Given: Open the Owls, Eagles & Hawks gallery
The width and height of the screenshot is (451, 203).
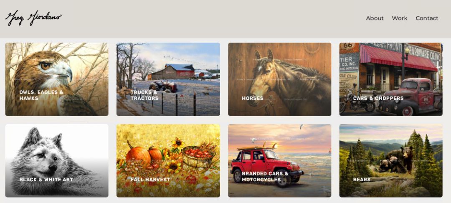Looking at the screenshot, I should pyautogui.click(x=57, y=79).
